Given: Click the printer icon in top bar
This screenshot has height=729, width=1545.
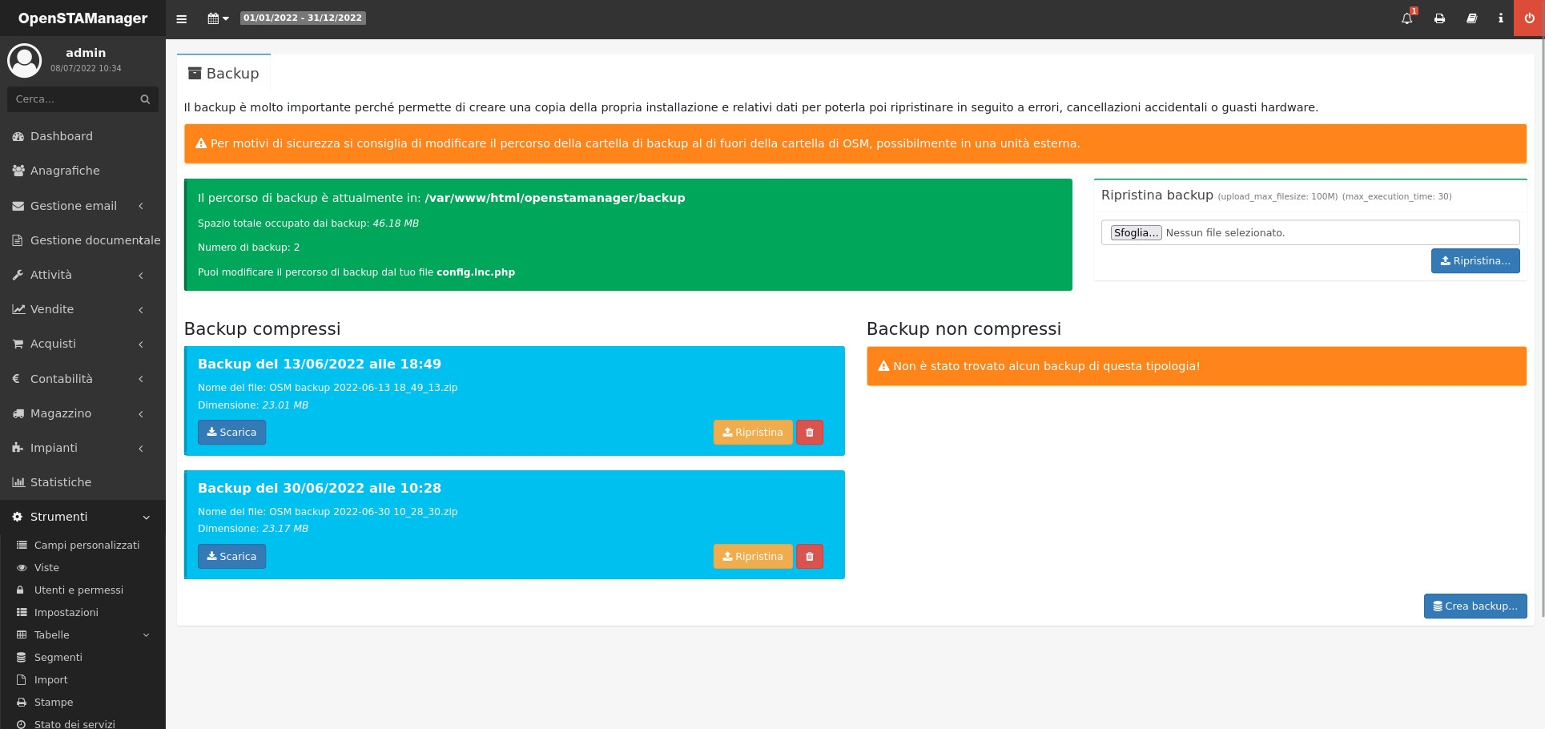Looking at the screenshot, I should coord(1439,18).
